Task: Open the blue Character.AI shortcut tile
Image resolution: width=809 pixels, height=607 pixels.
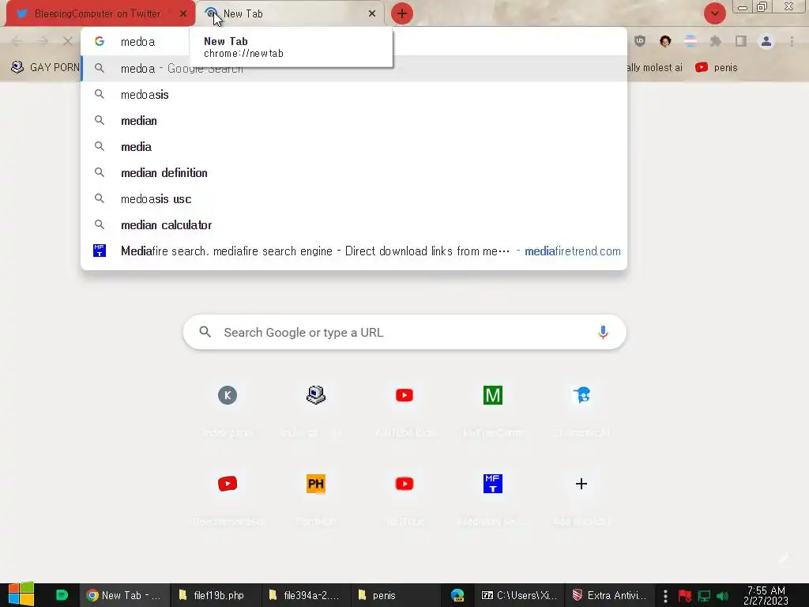Action: (x=581, y=395)
